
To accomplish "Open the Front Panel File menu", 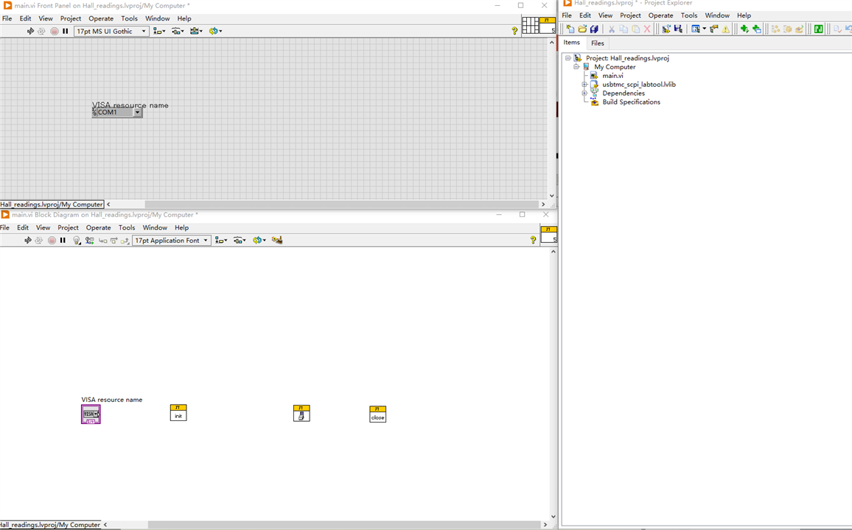I will 7,18.
